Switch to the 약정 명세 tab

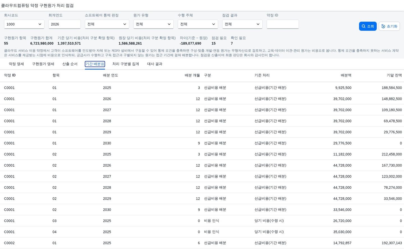(x=16, y=64)
